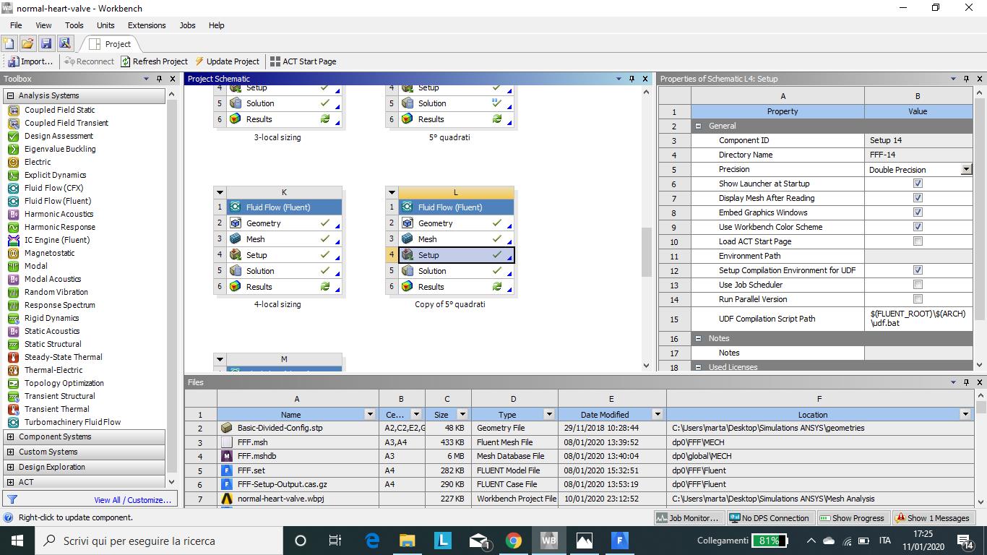Open the View menu
This screenshot has height=555, width=987.
pyautogui.click(x=43, y=25)
